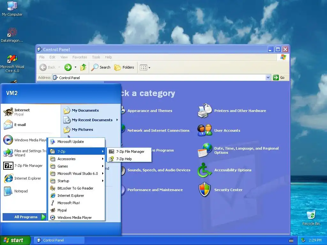Viewport: 327px width, 245px height.
Task: Click the 2:29 PM taskbar clock
Action: (x=315, y=240)
